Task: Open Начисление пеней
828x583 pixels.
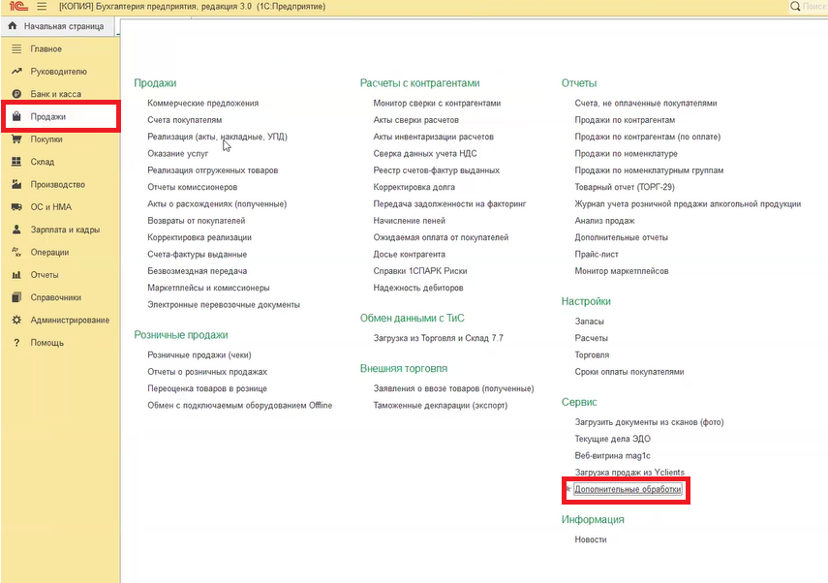Action: (x=410, y=221)
